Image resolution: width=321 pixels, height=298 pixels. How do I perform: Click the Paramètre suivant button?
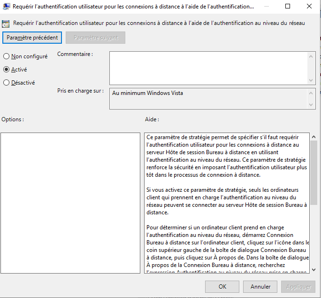(96, 38)
